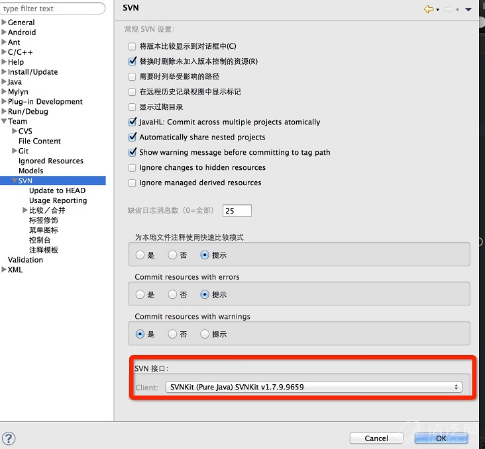Click the back navigation arrow icon
This screenshot has height=449, width=485.
[429, 9]
